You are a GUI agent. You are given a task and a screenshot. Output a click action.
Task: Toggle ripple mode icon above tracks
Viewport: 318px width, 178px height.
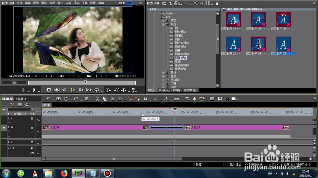tap(12, 105)
